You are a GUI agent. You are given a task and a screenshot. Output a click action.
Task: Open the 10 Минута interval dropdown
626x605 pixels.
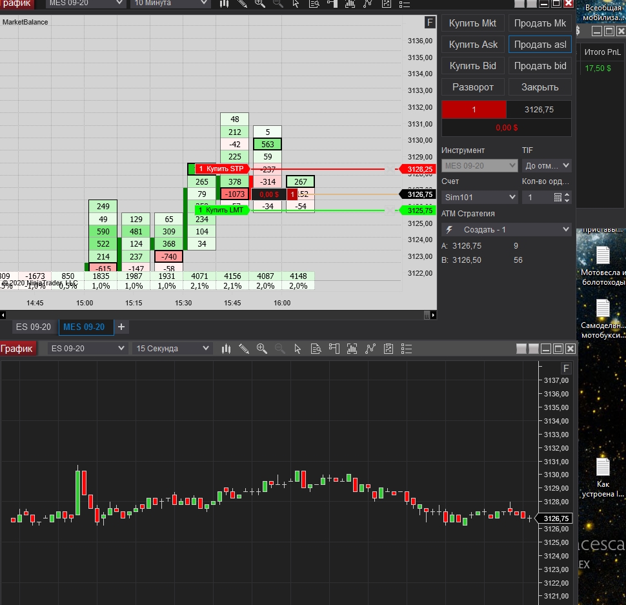tap(170, 3)
